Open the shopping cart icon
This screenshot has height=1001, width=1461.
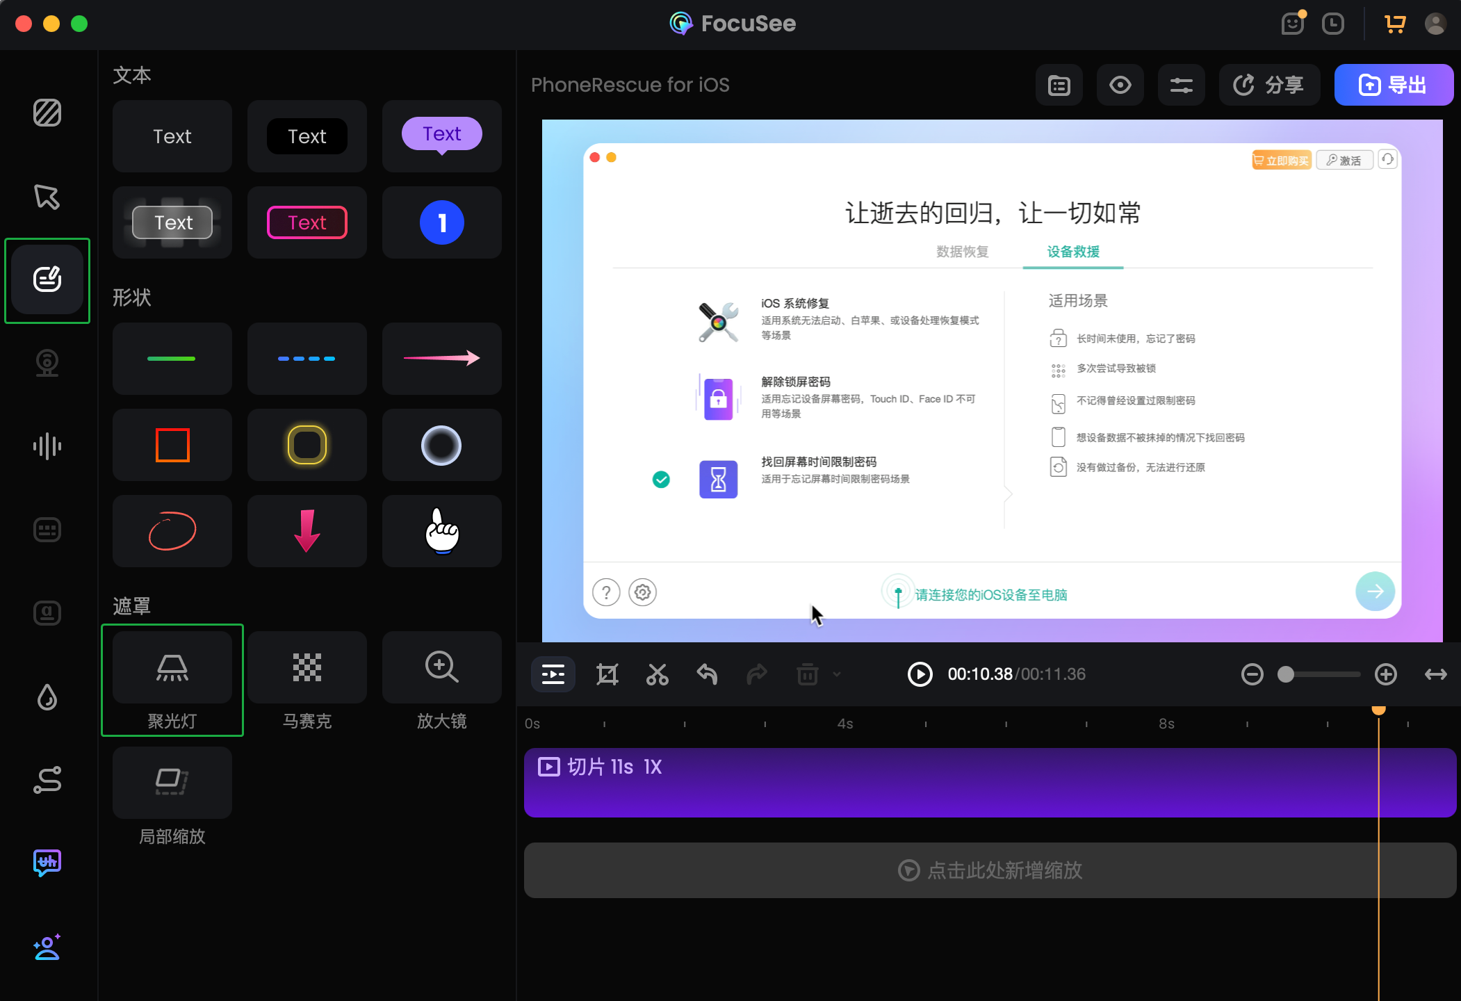coord(1395,24)
